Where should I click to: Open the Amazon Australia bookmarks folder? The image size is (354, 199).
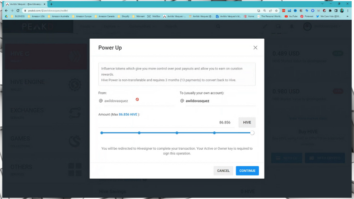(x=58, y=16)
